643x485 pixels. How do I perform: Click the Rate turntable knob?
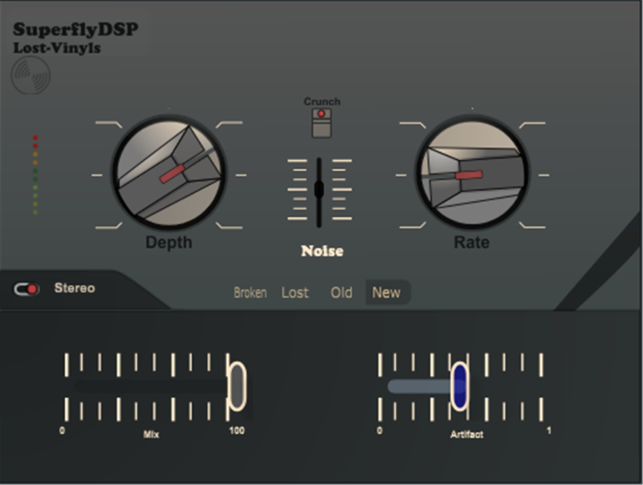pos(472,171)
